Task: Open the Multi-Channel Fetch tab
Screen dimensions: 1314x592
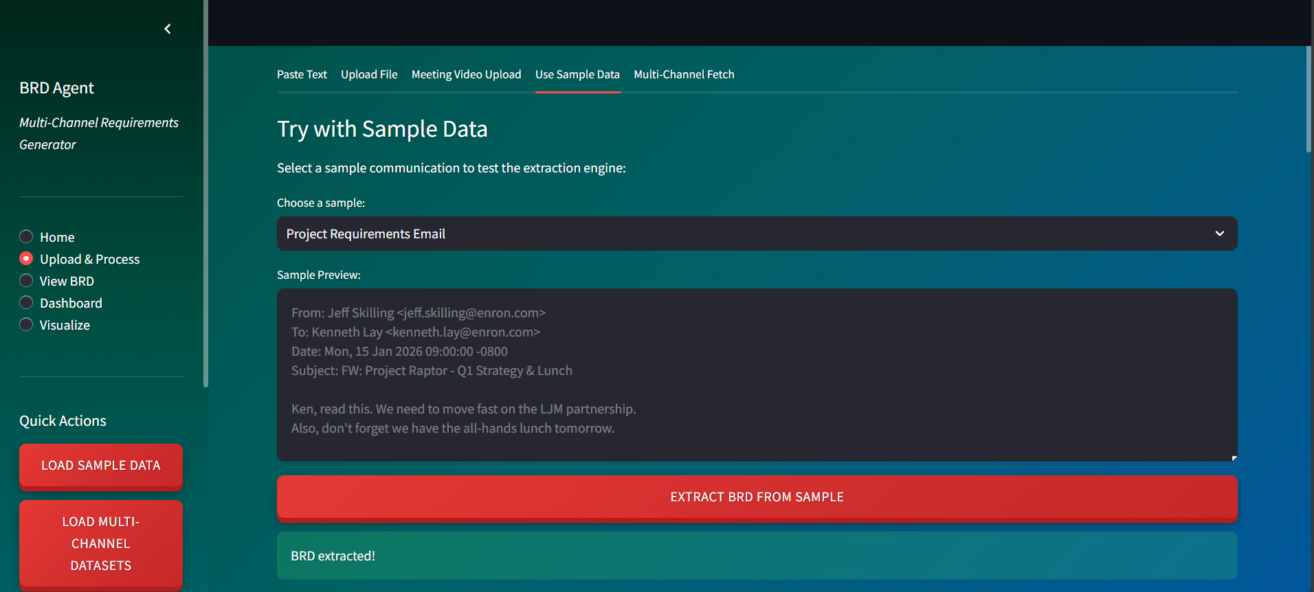Action: tap(684, 74)
